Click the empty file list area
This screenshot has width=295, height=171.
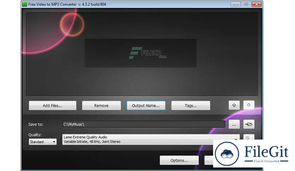(142, 54)
